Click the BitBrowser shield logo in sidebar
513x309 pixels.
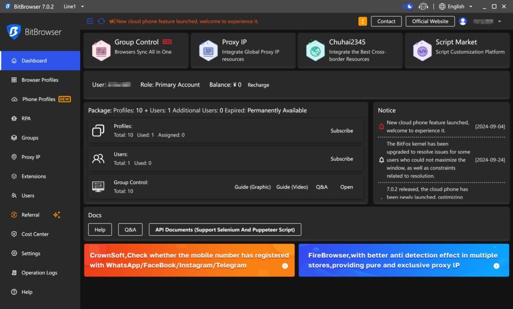(14, 32)
